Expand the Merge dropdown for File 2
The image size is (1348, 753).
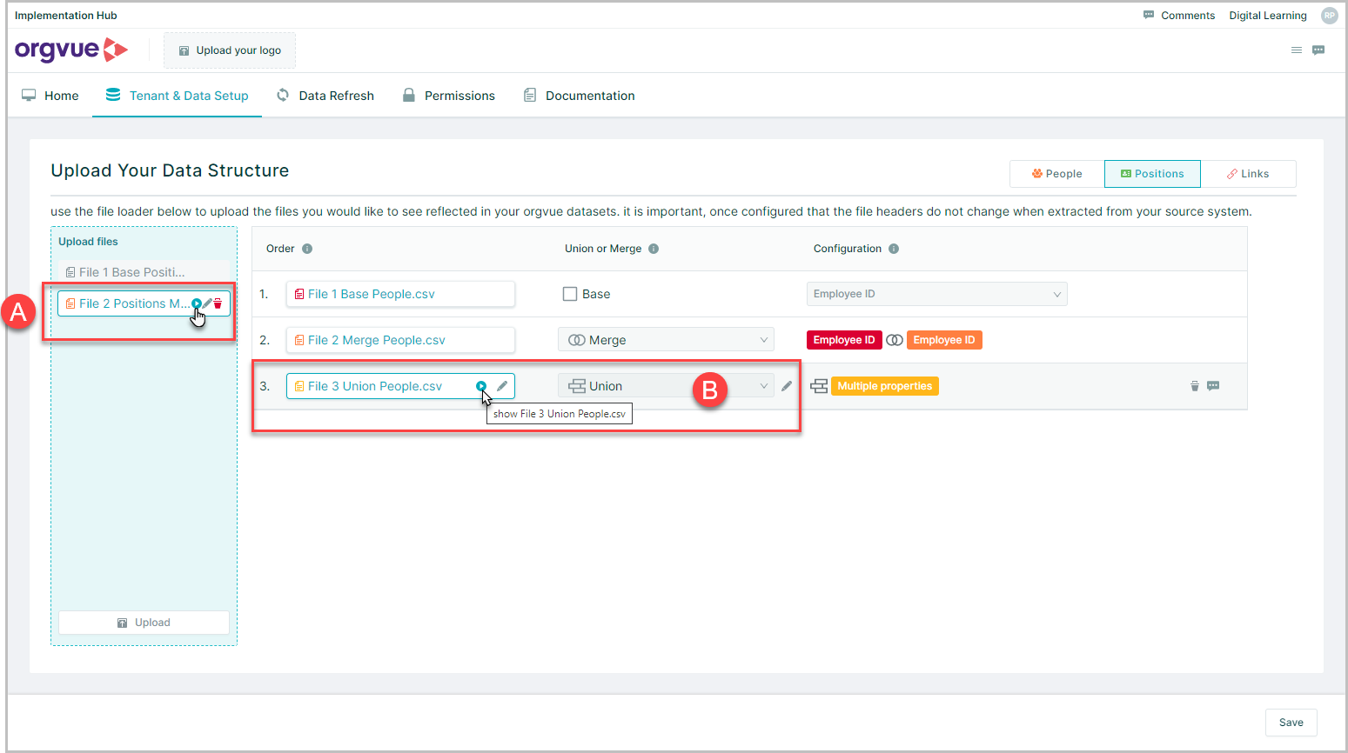point(666,340)
